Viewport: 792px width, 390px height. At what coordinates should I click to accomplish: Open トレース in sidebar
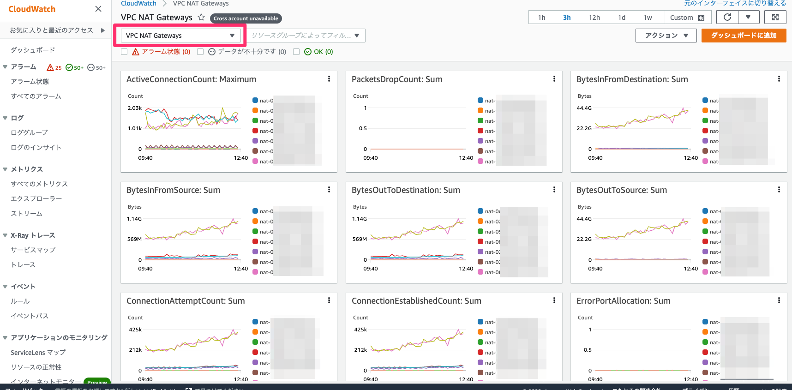(23, 264)
